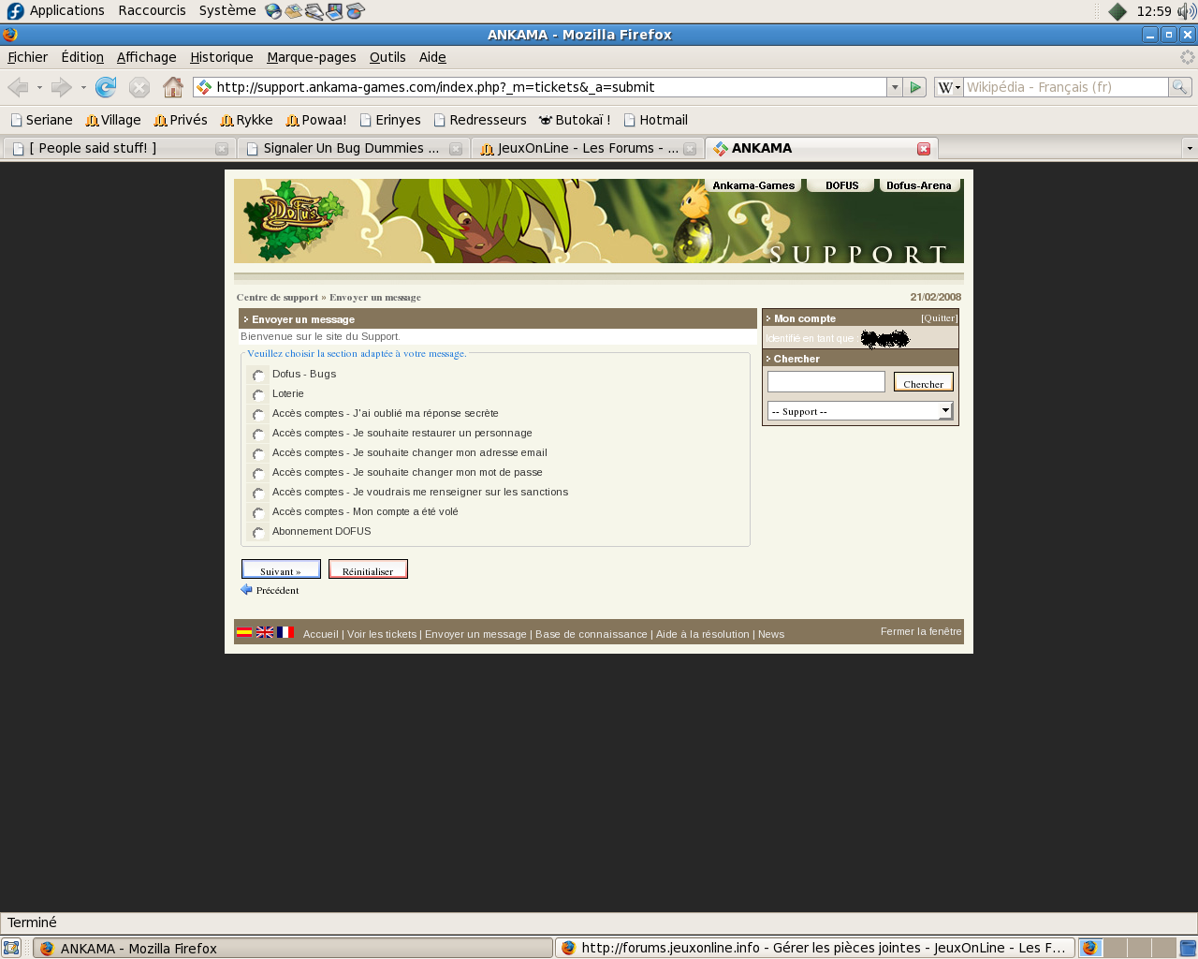The height and width of the screenshot is (959, 1198).
Task: Click the green Go arrow beside URL
Action: point(915,87)
